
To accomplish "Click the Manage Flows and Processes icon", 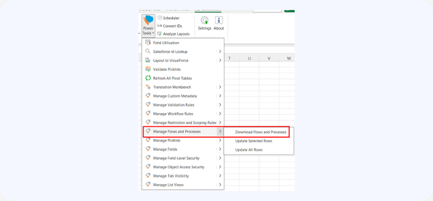I will pos(148,132).
